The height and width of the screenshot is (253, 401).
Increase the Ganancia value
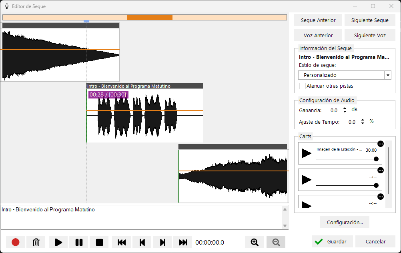[x=345, y=108]
